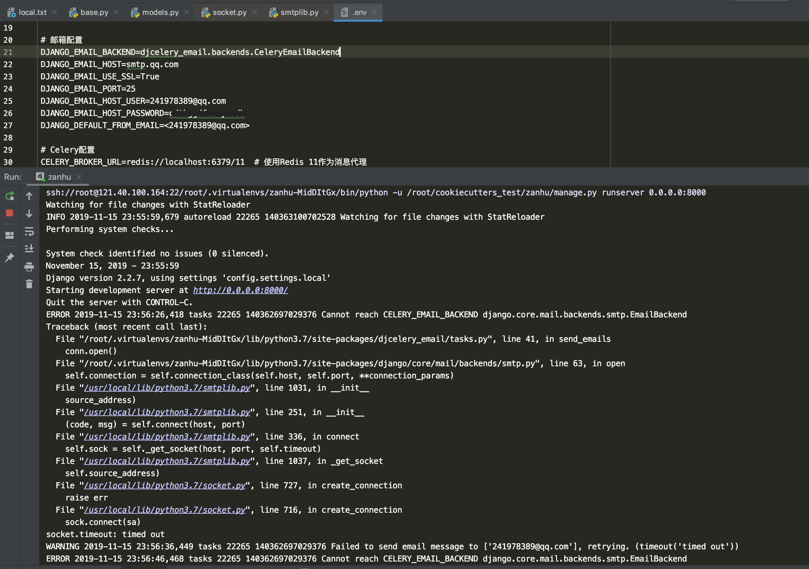Click the 'Django version 2.2.7' console line
The image size is (809, 569).
188,278
